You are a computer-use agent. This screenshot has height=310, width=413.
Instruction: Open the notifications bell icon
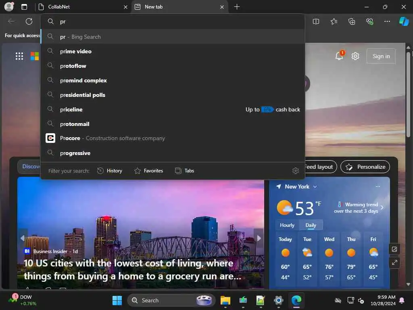tap(339, 56)
